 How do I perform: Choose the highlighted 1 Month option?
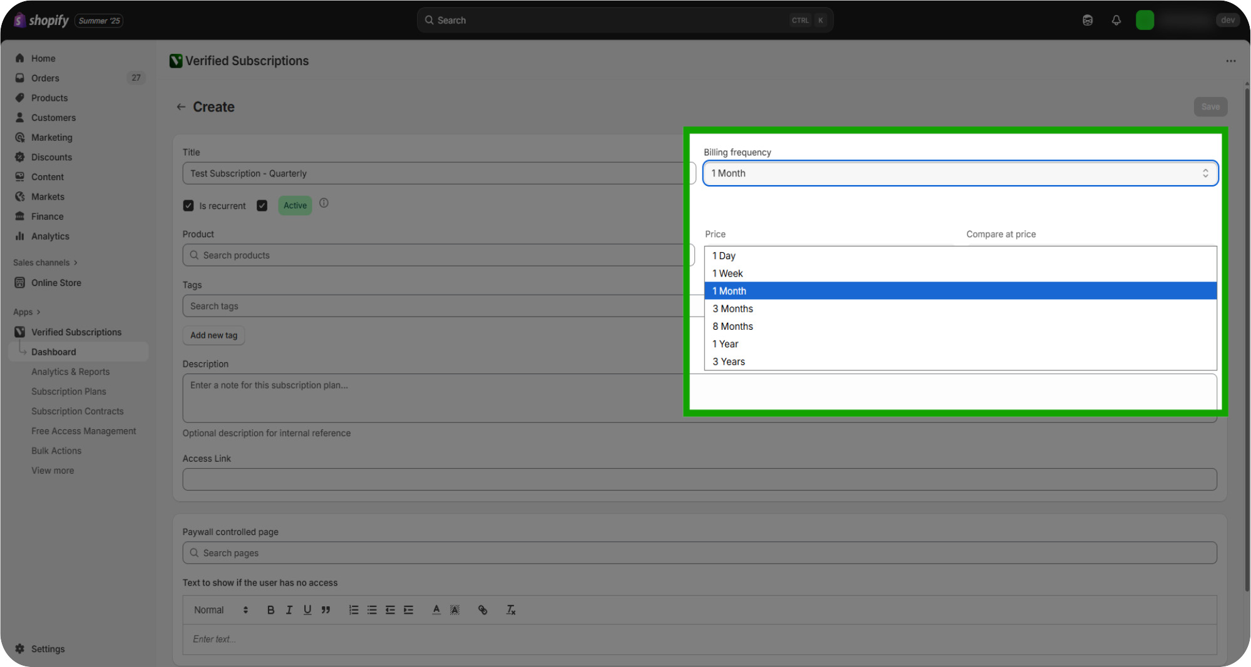pos(960,291)
